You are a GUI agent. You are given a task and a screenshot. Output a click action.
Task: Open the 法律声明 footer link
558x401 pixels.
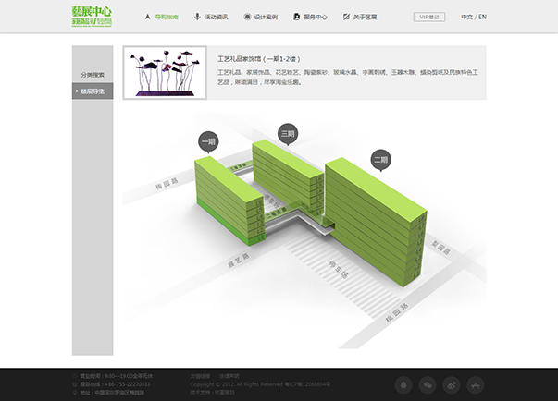[x=229, y=376]
